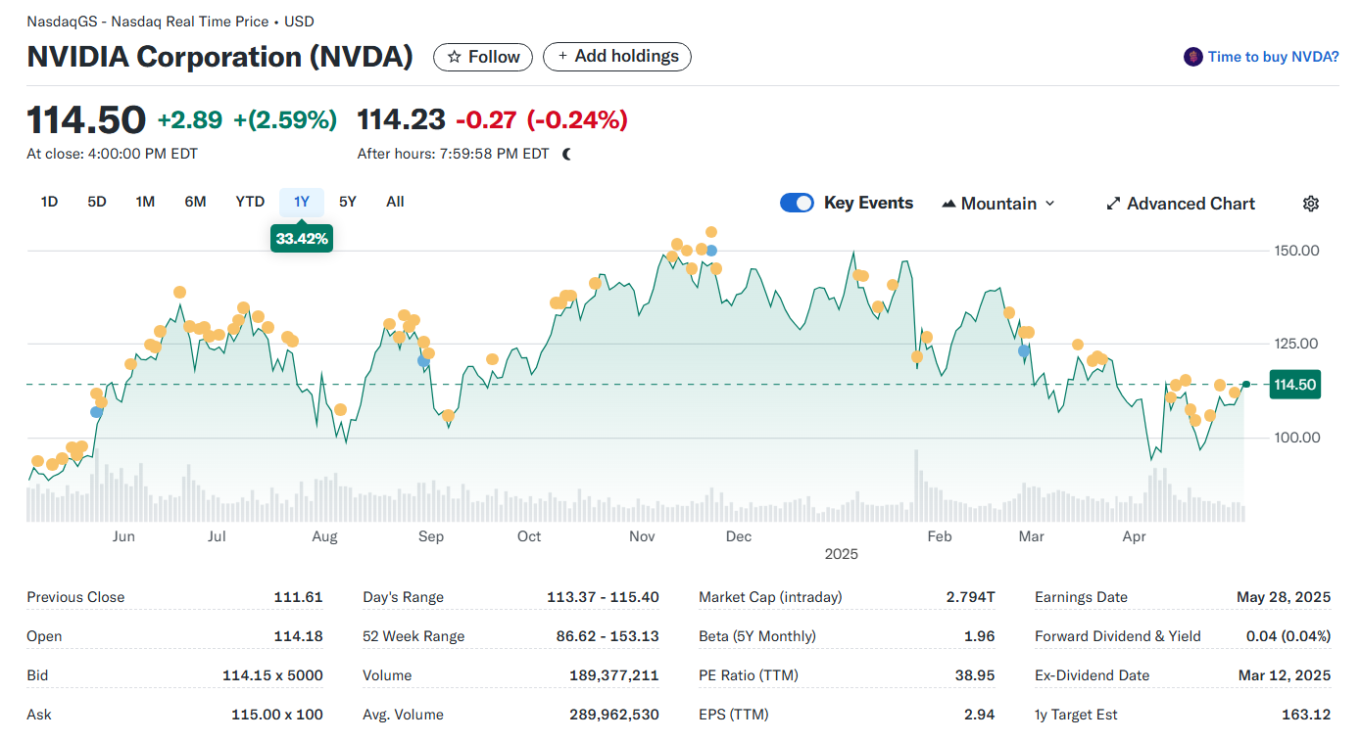The width and height of the screenshot is (1361, 741).
Task: Click the blue event marker in late August
Action: pos(423,361)
